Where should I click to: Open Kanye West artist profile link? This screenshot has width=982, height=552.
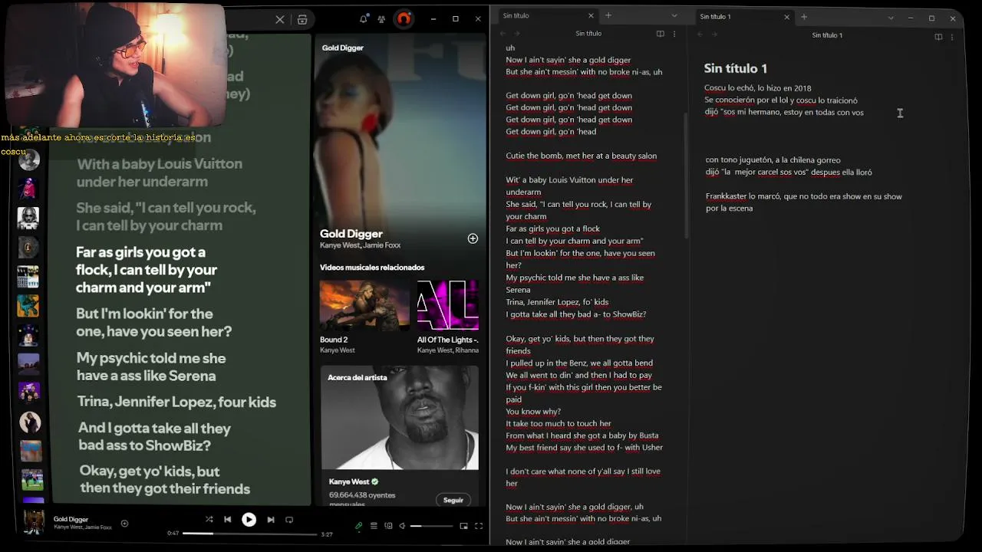pyautogui.click(x=349, y=481)
